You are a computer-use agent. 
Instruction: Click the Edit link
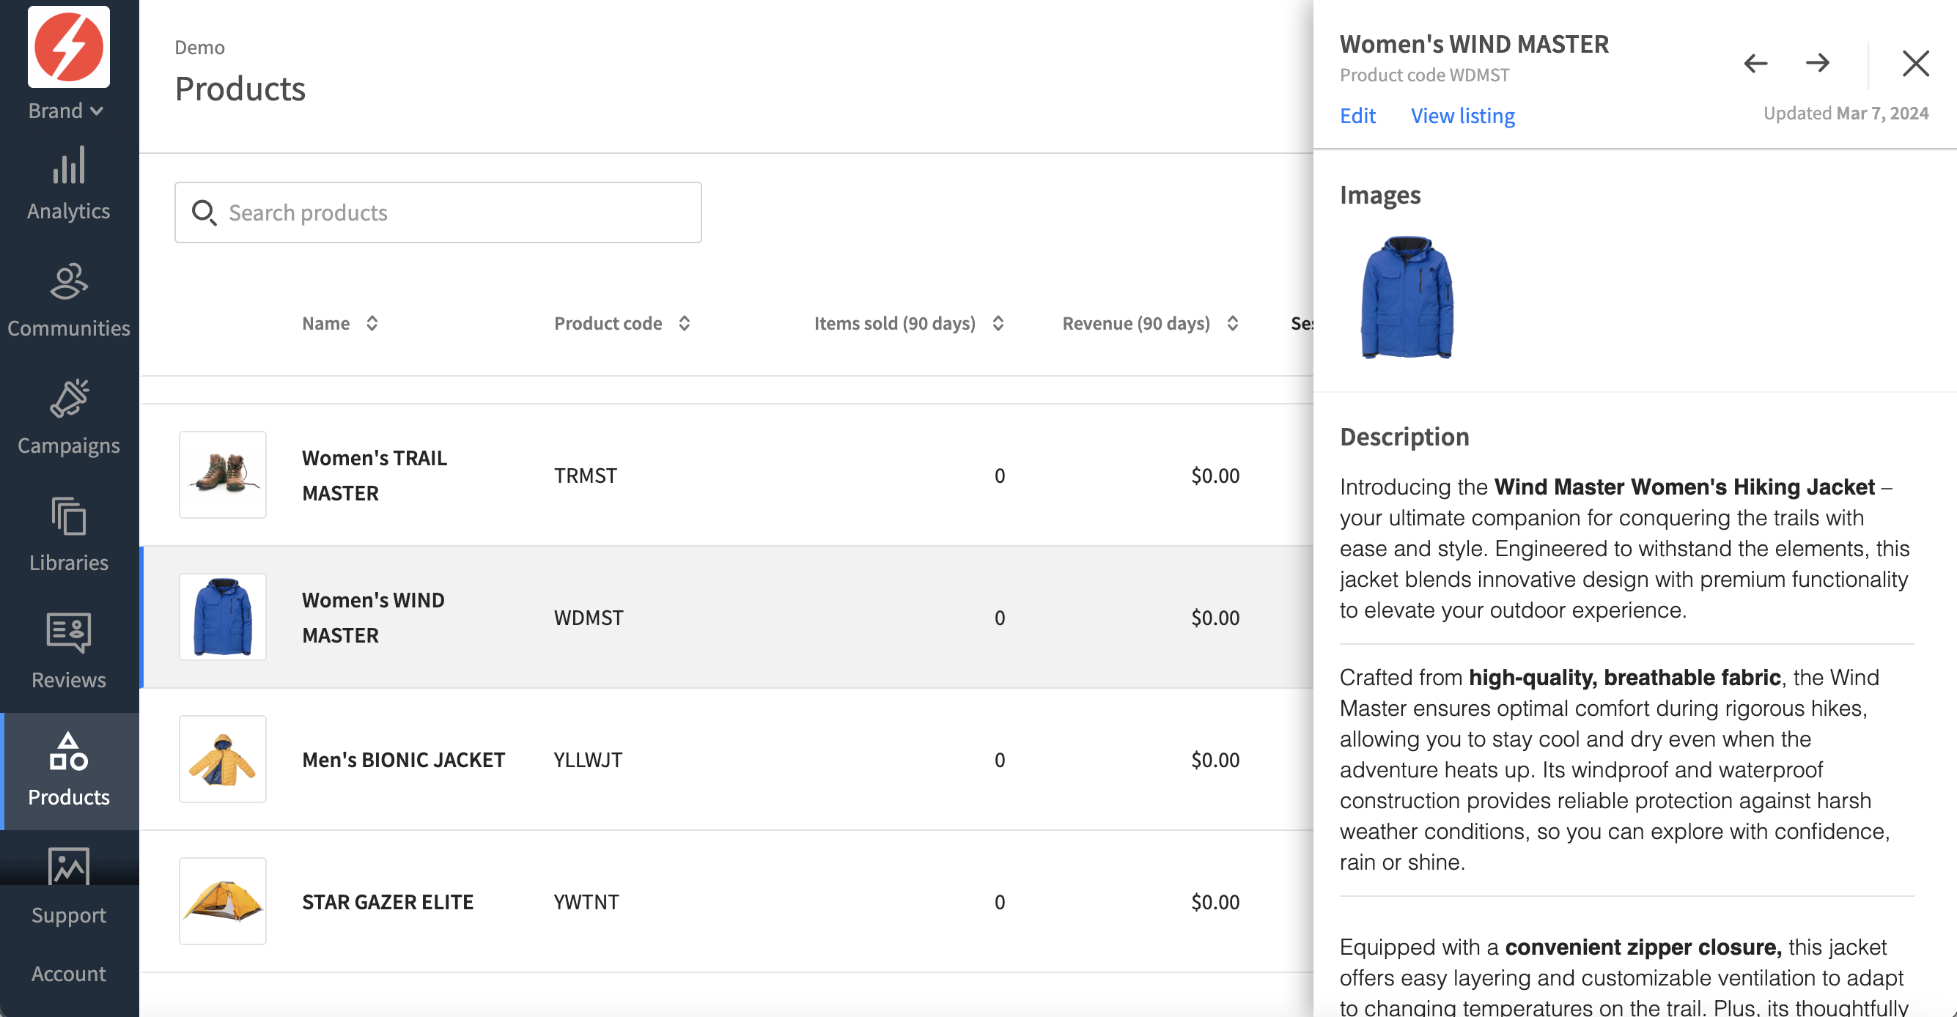point(1357,116)
